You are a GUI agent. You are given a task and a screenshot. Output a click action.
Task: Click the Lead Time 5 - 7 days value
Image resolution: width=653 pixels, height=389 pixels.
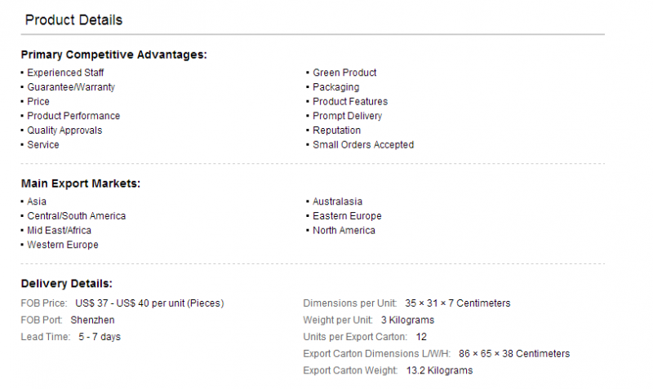[100, 337]
